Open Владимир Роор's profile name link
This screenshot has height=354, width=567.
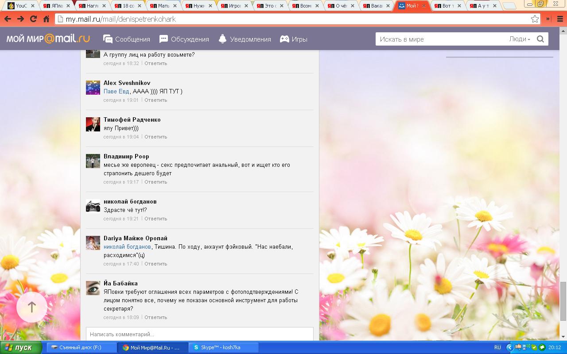[126, 156]
